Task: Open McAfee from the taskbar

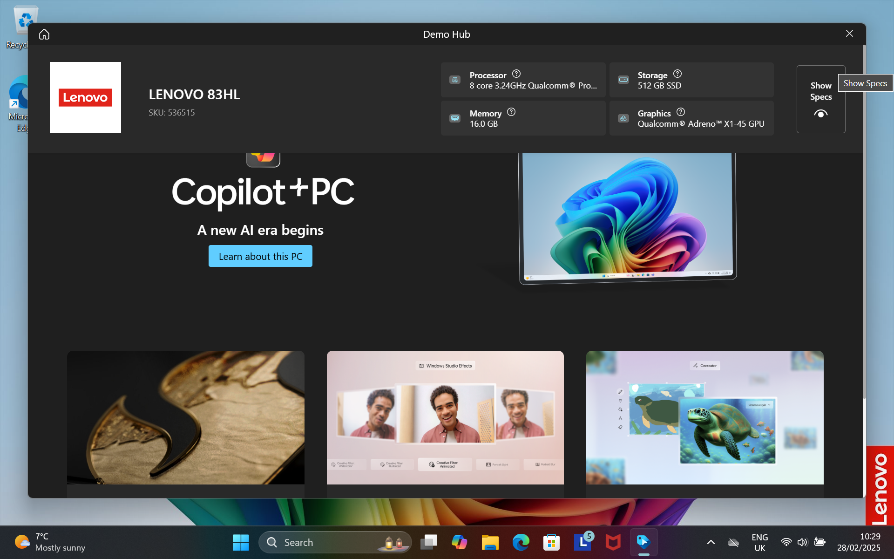Action: pos(613,542)
